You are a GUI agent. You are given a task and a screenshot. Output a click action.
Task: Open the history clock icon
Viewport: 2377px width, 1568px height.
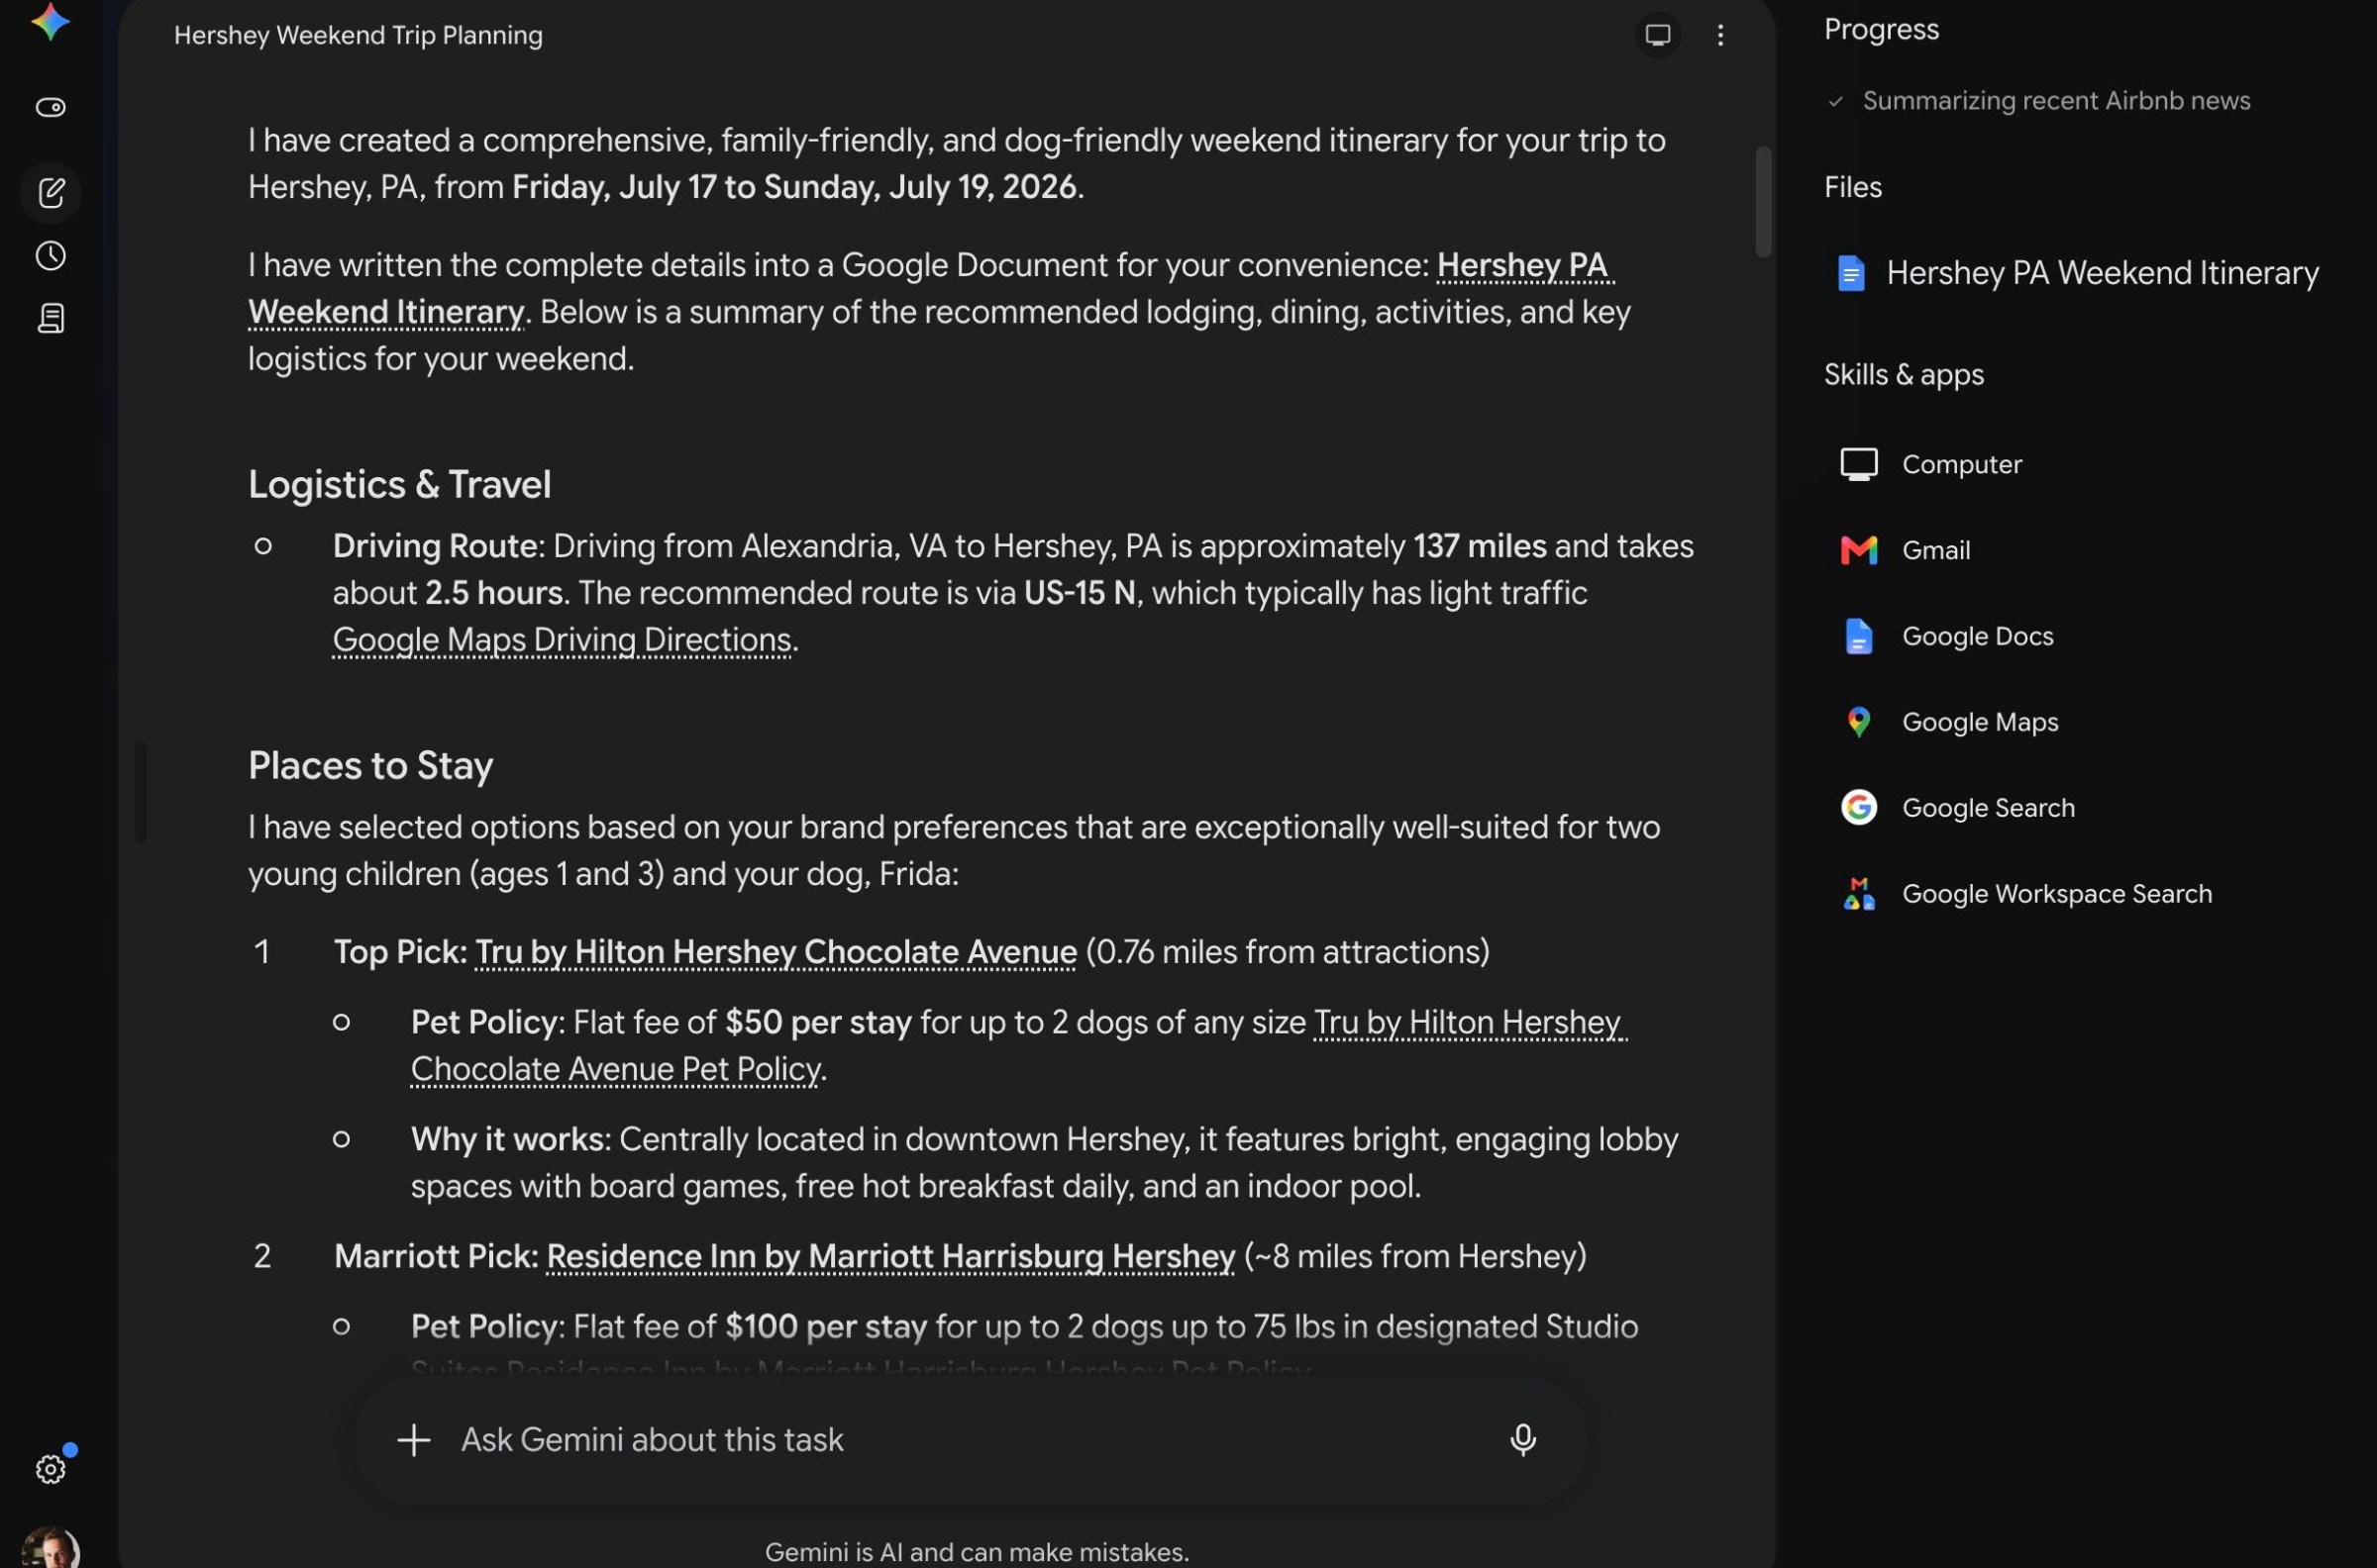(x=52, y=256)
